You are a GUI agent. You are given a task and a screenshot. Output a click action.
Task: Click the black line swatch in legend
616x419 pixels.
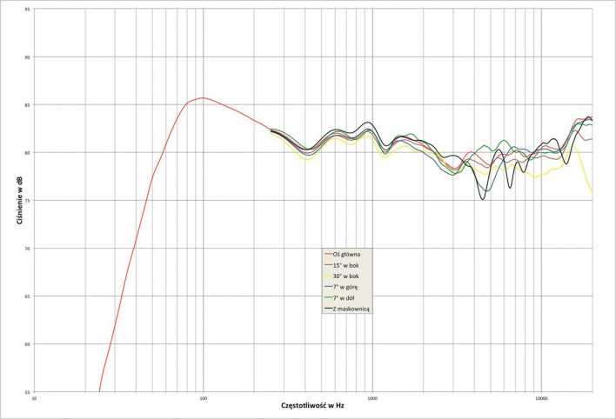(x=328, y=309)
